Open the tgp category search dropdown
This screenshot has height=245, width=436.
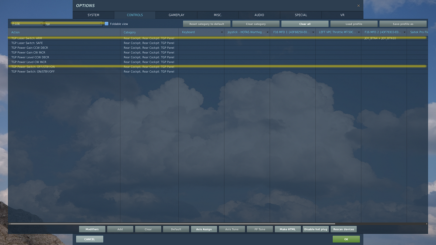click(x=74, y=24)
